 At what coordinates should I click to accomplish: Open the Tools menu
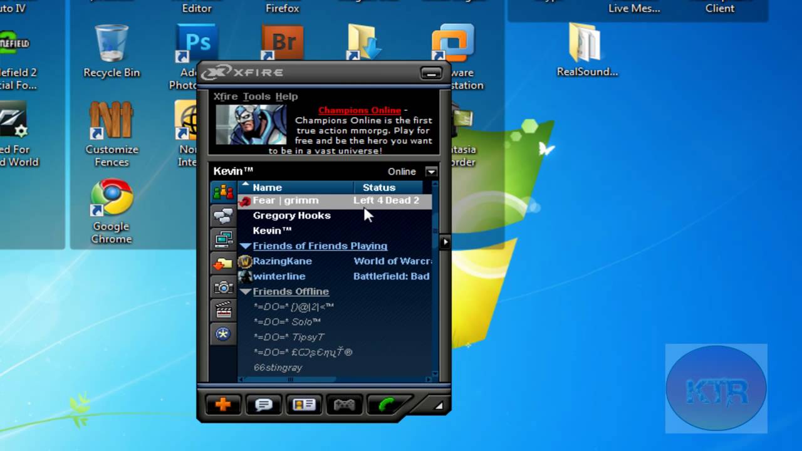tap(256, 96)
